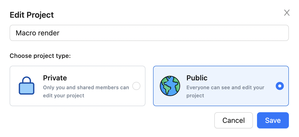Click the blue padlock icon
Screen dimensions: 299x137
[x=27, y=86]
